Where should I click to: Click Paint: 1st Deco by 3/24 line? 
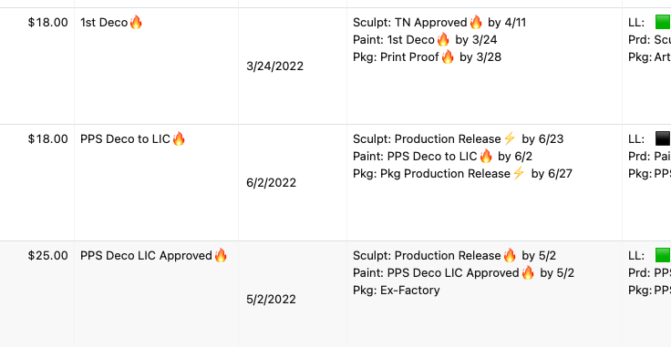pyautogui.click(x=425, y=39)
